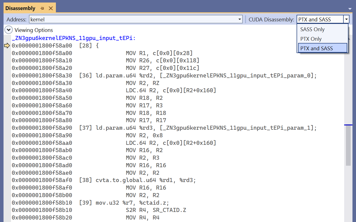Pin the Disassembly window
The image size is (356, 222).
42,8
